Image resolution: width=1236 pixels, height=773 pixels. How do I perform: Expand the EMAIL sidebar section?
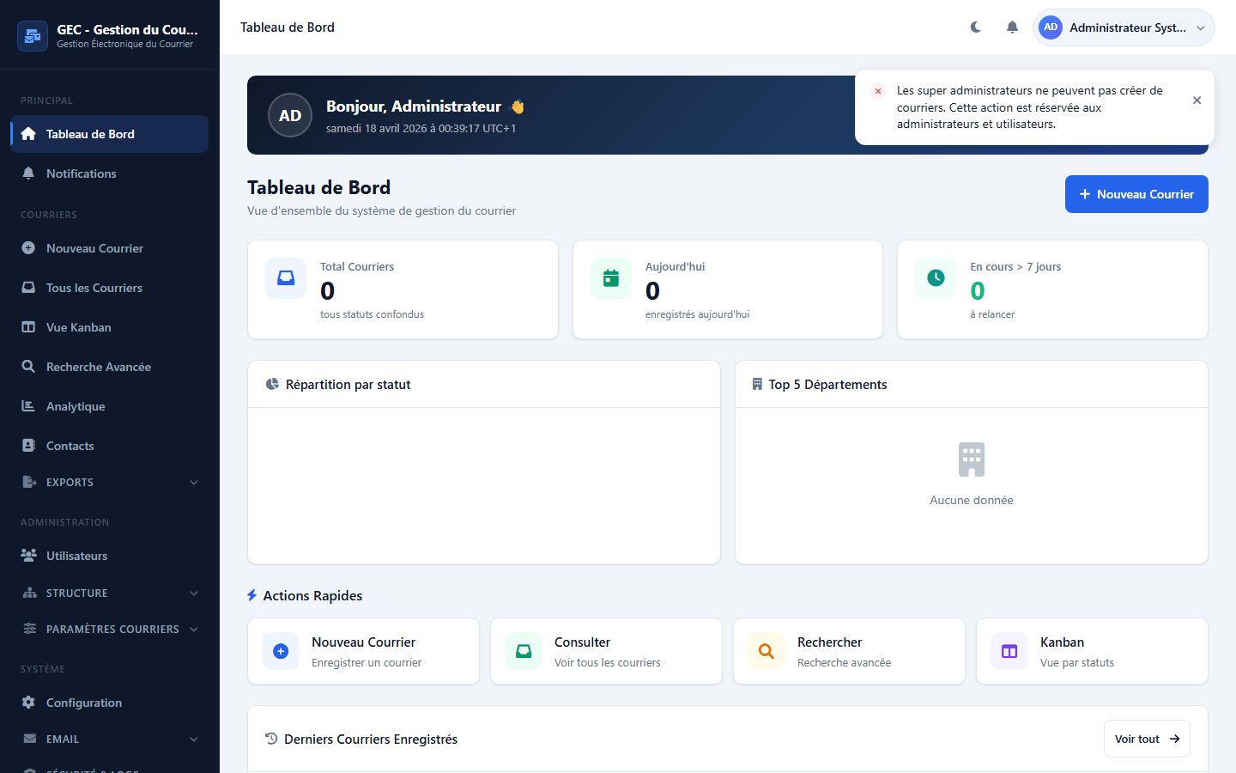coord(110,740)
